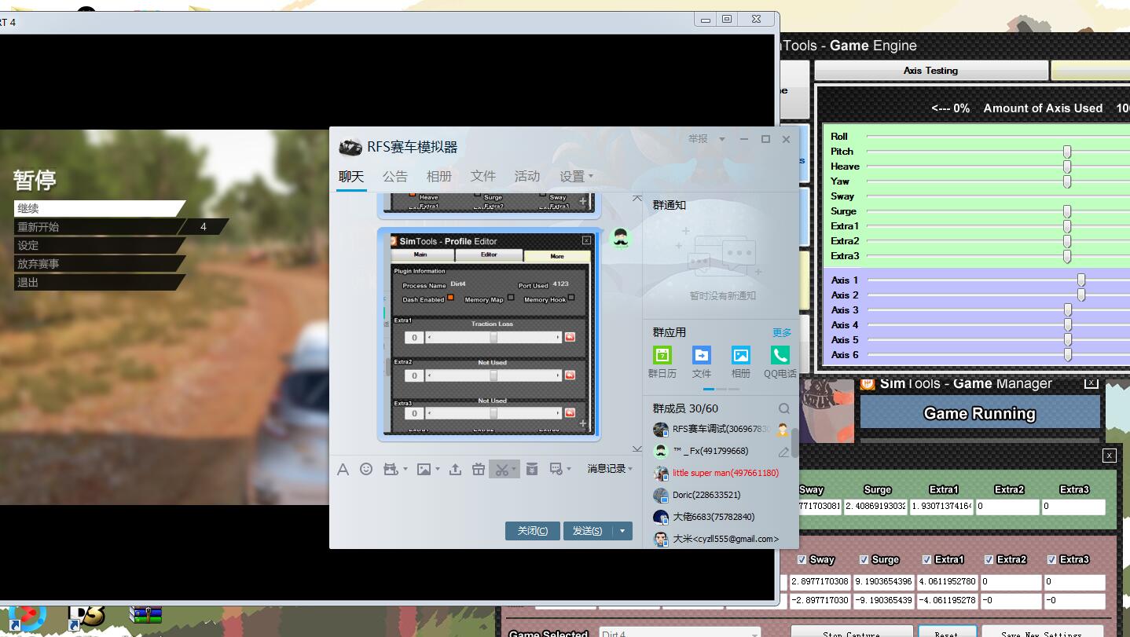Open the gift icon in chat toolbar
This screenshot has width=1130, height=637.
pyautogui.click(x=479, y=469)
